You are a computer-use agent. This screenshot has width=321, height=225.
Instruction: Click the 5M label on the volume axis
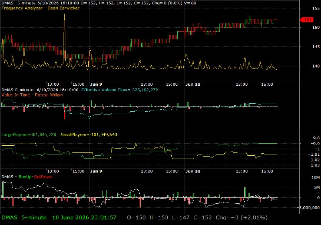coord(317,187)
